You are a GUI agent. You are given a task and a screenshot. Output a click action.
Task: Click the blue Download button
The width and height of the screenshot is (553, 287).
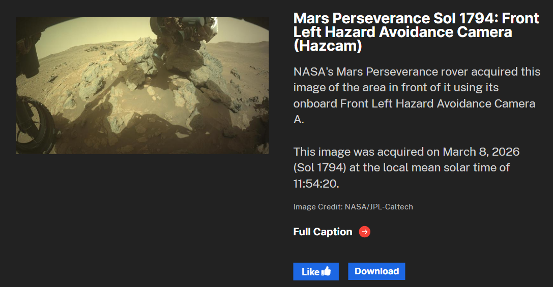376,271
